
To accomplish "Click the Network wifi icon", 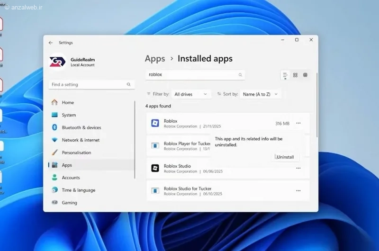I will tap(54, 140).
